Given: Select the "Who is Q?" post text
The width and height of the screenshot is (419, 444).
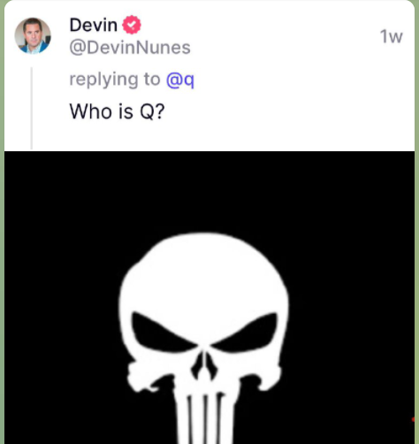Looking at the screenshot, I should (x=117, y=111).
